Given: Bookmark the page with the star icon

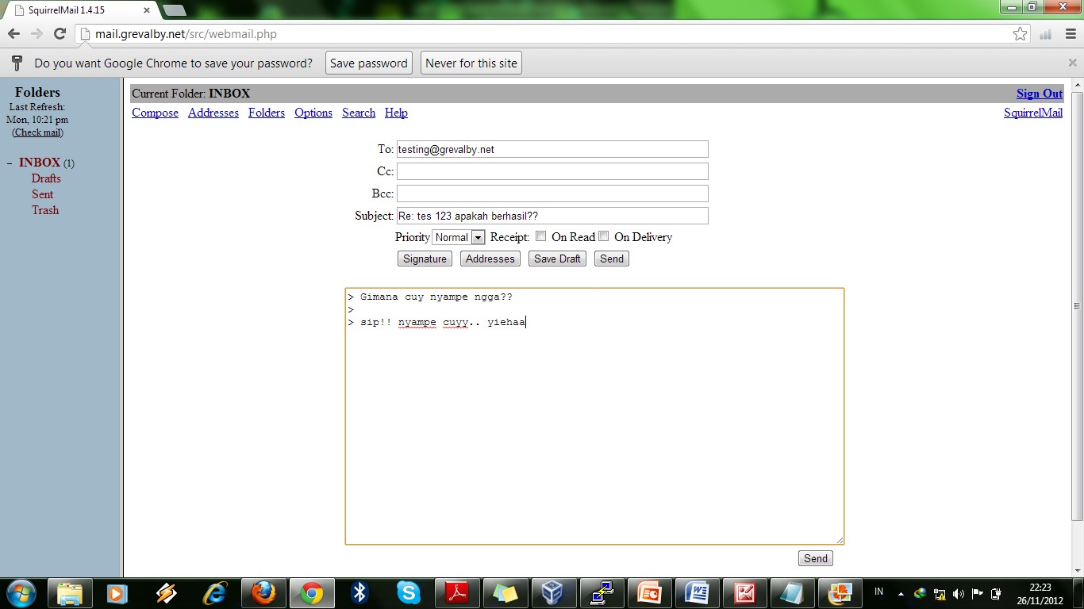Looking at the screenshot, I should [1021, 34].
